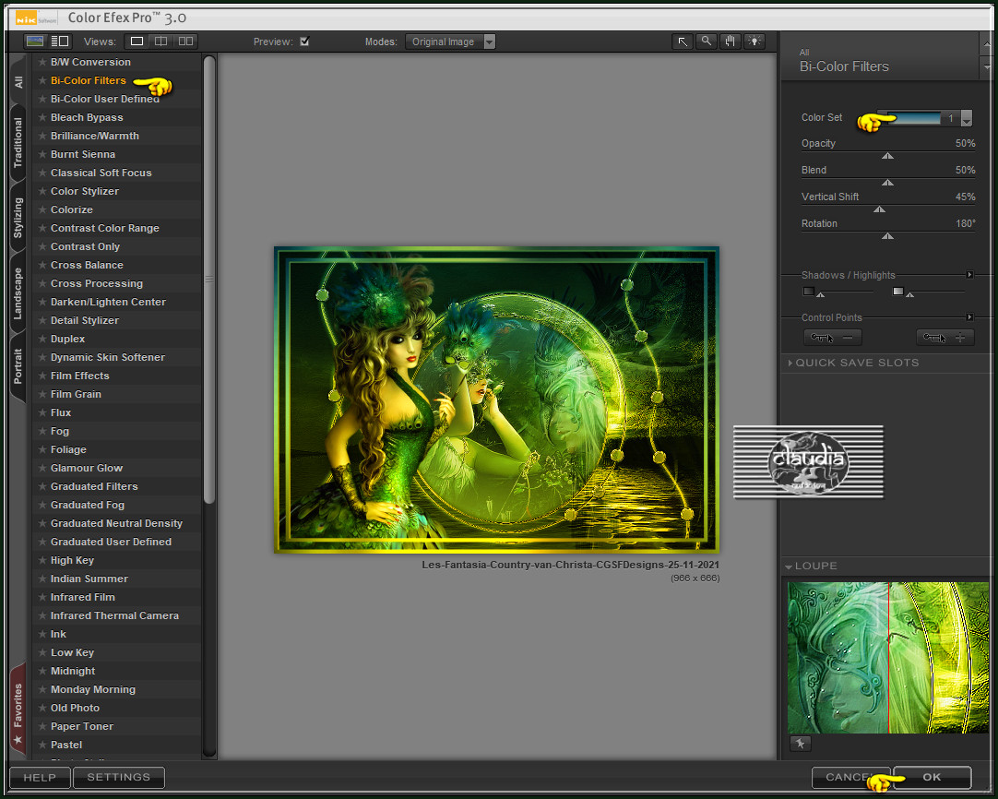Select the hand pan tool

pos(730,42)
